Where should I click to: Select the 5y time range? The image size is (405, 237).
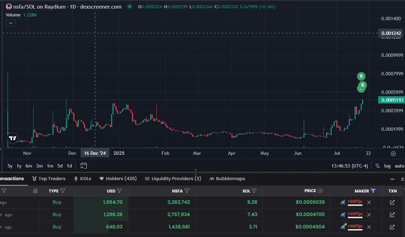[x=10, y=166]
